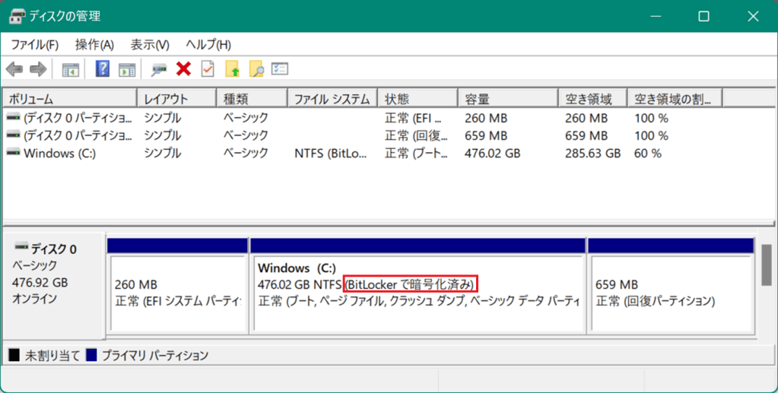Screen dimensions: 778x393
Task: Click the blue Help question mark icon
Action: pyautogui.click(x=103, y=69)
